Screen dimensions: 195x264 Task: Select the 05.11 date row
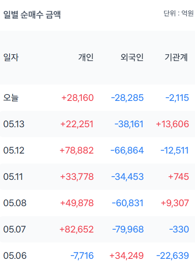[x=97, y=176]
